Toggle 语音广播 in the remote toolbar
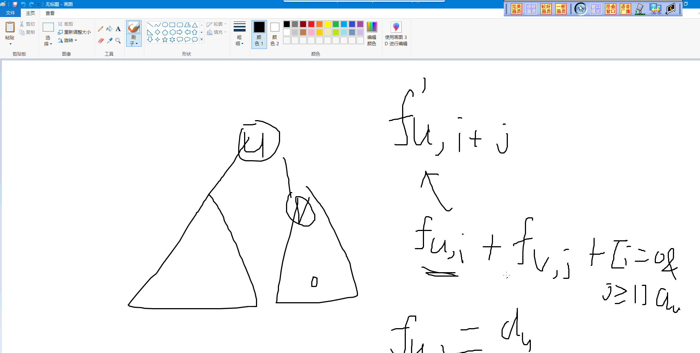This screenshot has height=353, width=700. tap(625, 9)
